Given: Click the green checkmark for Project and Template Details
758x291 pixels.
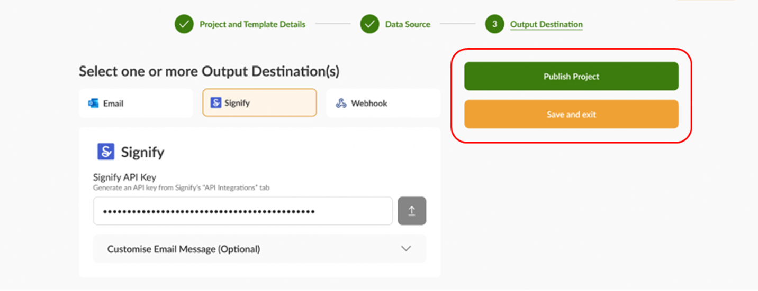Looking at the screenshot, I should click(x=184, y=24).
